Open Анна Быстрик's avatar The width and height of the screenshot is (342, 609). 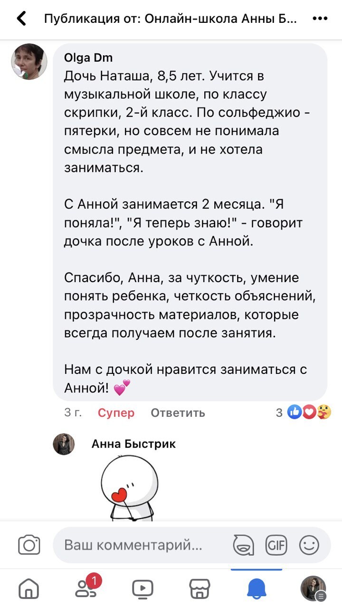(64, 444)
